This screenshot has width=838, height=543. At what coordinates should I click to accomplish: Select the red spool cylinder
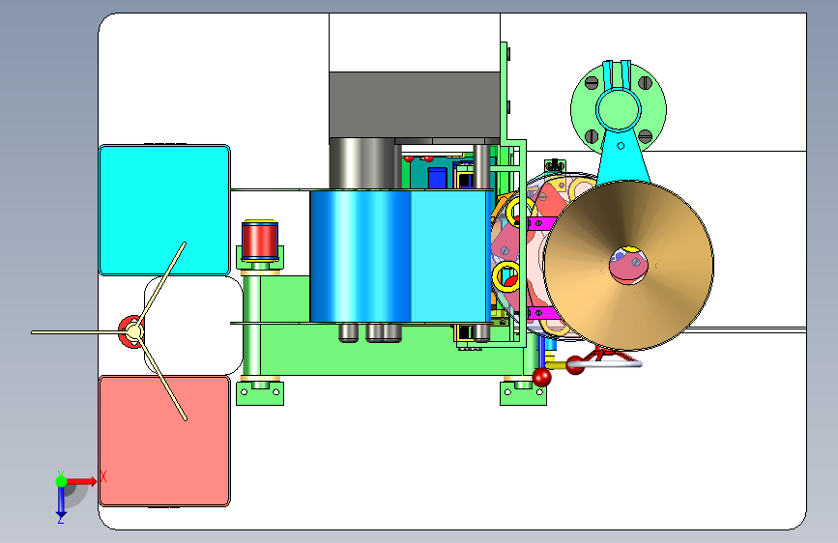[260, 241]
